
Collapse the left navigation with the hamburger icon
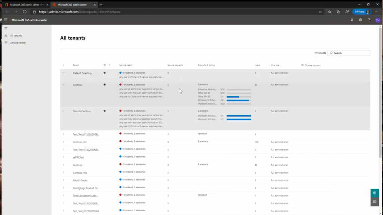(6, 28)
